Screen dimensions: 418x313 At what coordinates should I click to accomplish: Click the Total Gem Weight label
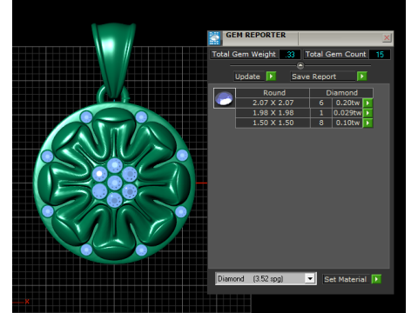(244, 54)
